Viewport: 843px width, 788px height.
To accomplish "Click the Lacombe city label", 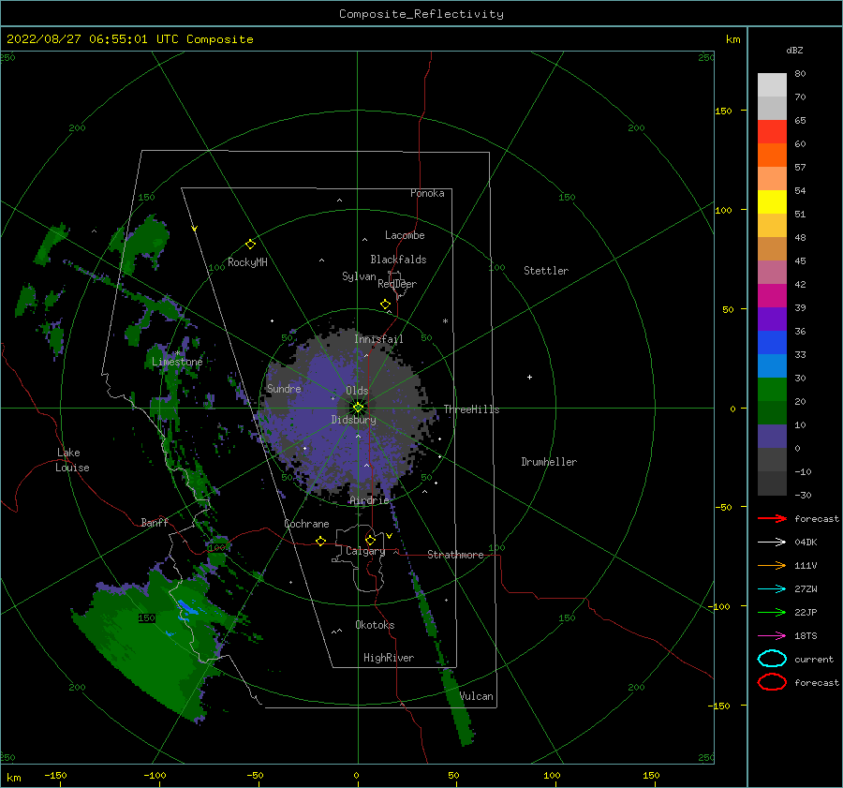I will click(405, 235).
